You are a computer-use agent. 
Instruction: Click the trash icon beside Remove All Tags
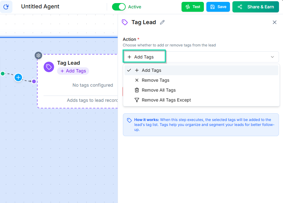click(137, 90)
